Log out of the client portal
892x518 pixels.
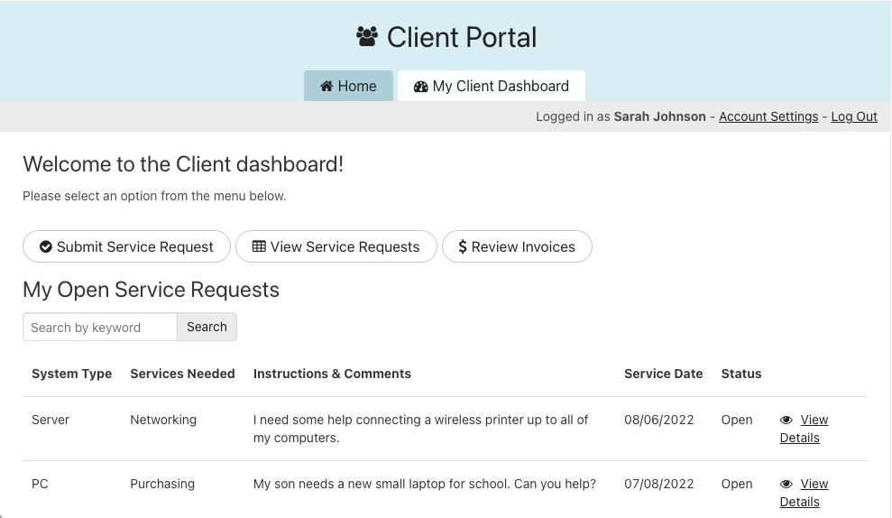(854, 116)
